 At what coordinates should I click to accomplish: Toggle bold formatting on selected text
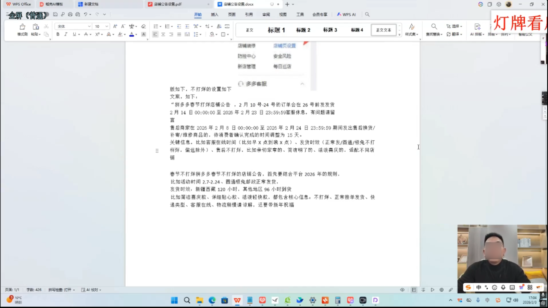point(58,34)
